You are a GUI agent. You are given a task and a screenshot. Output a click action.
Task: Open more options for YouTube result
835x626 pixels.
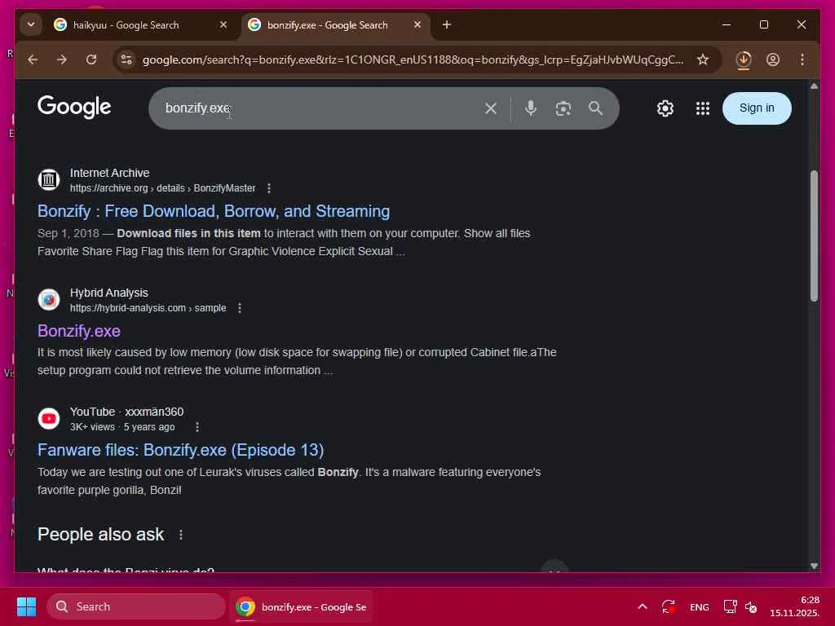pos(197,427)
